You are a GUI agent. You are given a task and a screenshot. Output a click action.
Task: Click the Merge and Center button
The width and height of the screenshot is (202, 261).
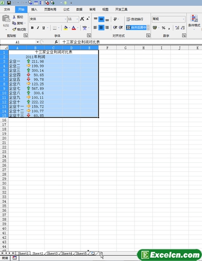tap(136, 28)
